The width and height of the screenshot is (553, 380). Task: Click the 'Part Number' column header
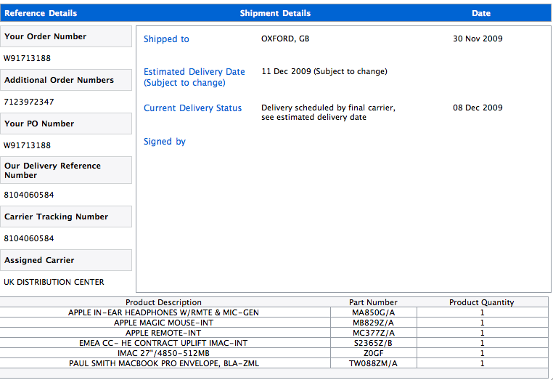pos(373,302)
